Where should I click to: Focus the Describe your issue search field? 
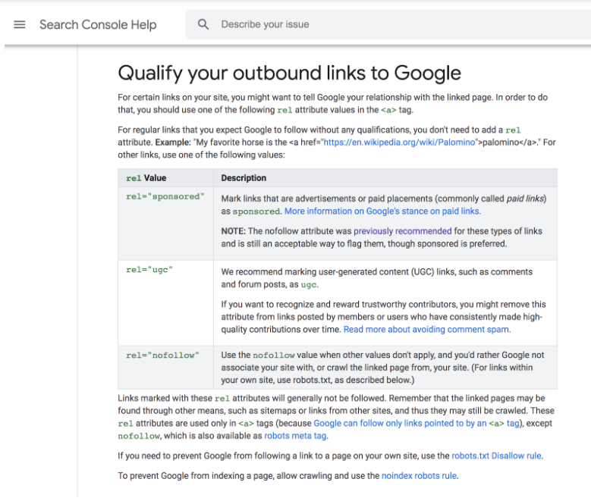coord(388,24)
